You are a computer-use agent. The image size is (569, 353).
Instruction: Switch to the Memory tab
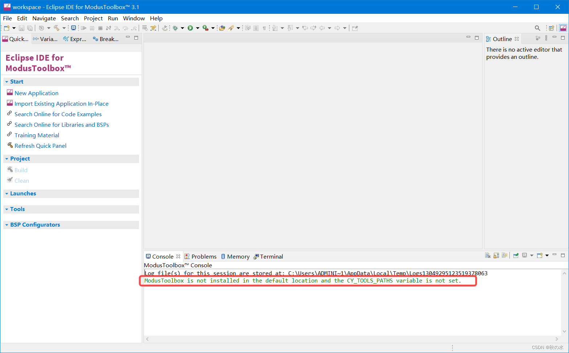pyautogui.click(x=235, y=256)
